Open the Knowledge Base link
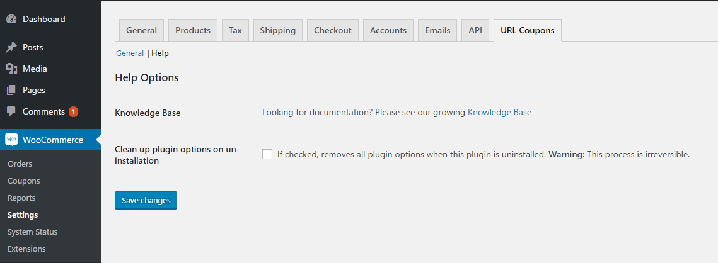The width and height of the screenshot is (718, 263). pyautogui.click(x=499, y=112)
